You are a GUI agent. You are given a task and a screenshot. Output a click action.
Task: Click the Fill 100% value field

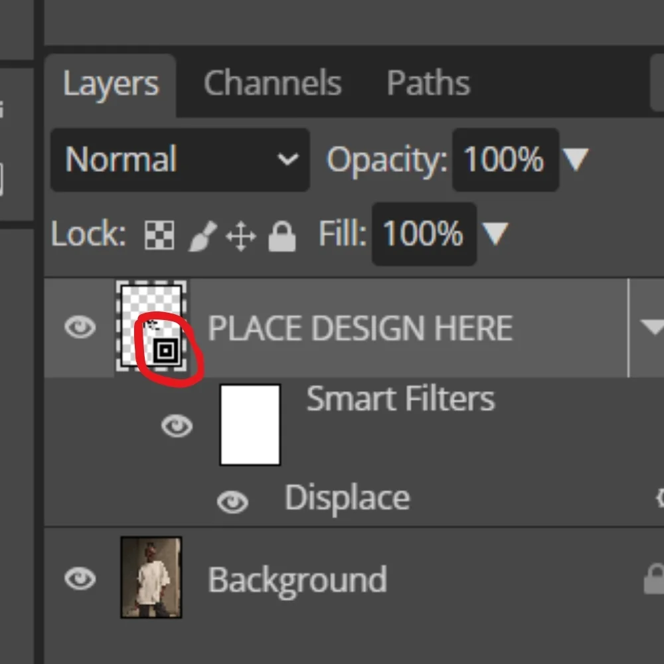pos(424,234)
